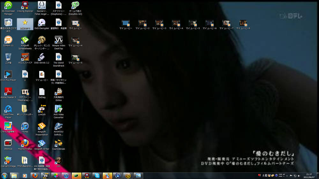Toggle the IME input mode 'A' indicator
Viewport: 319px width, 179px height.
(x=263, y=175)
